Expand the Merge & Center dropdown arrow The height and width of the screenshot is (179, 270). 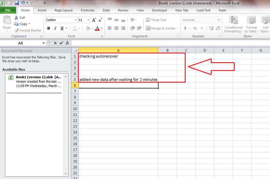point(177,28)
